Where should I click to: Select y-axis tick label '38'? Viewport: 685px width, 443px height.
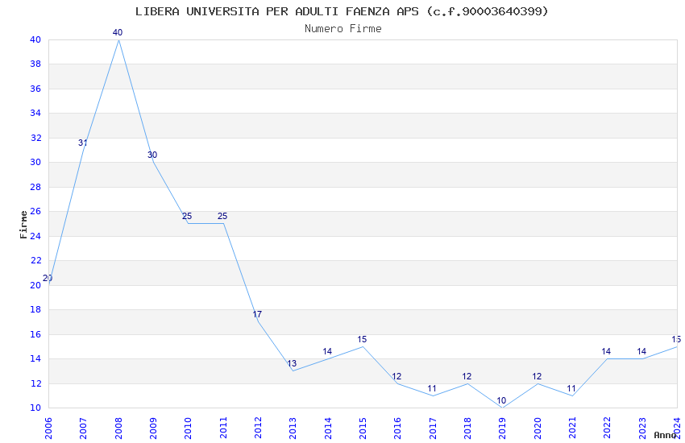(x=35, y=64)
